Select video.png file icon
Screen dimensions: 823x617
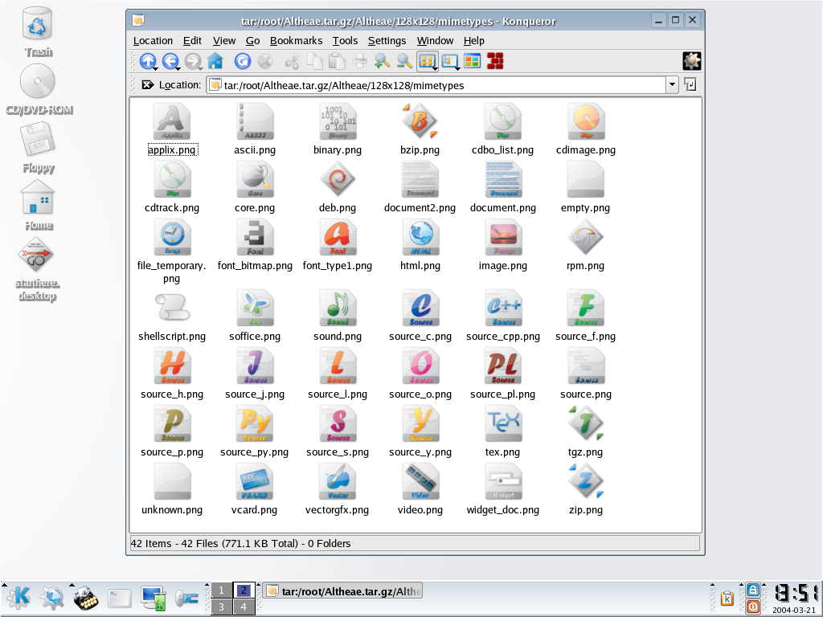420,481
